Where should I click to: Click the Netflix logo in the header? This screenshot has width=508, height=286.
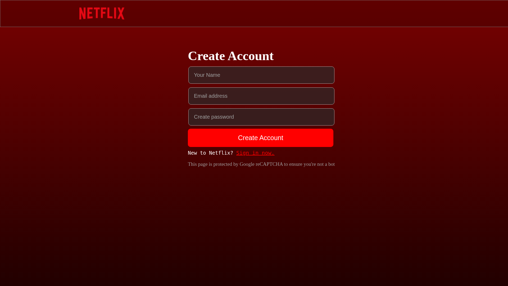pos(102,14)
